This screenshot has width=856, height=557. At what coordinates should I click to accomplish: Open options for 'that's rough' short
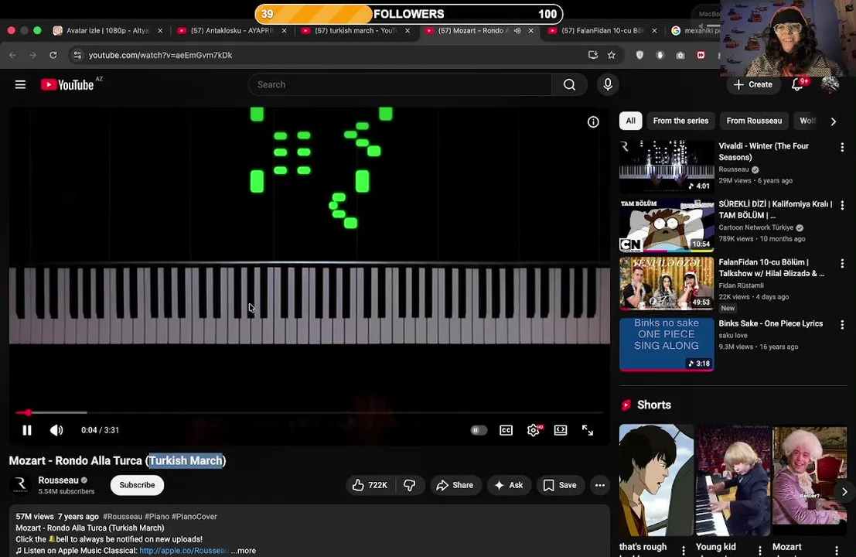click(x=683, y=551)
